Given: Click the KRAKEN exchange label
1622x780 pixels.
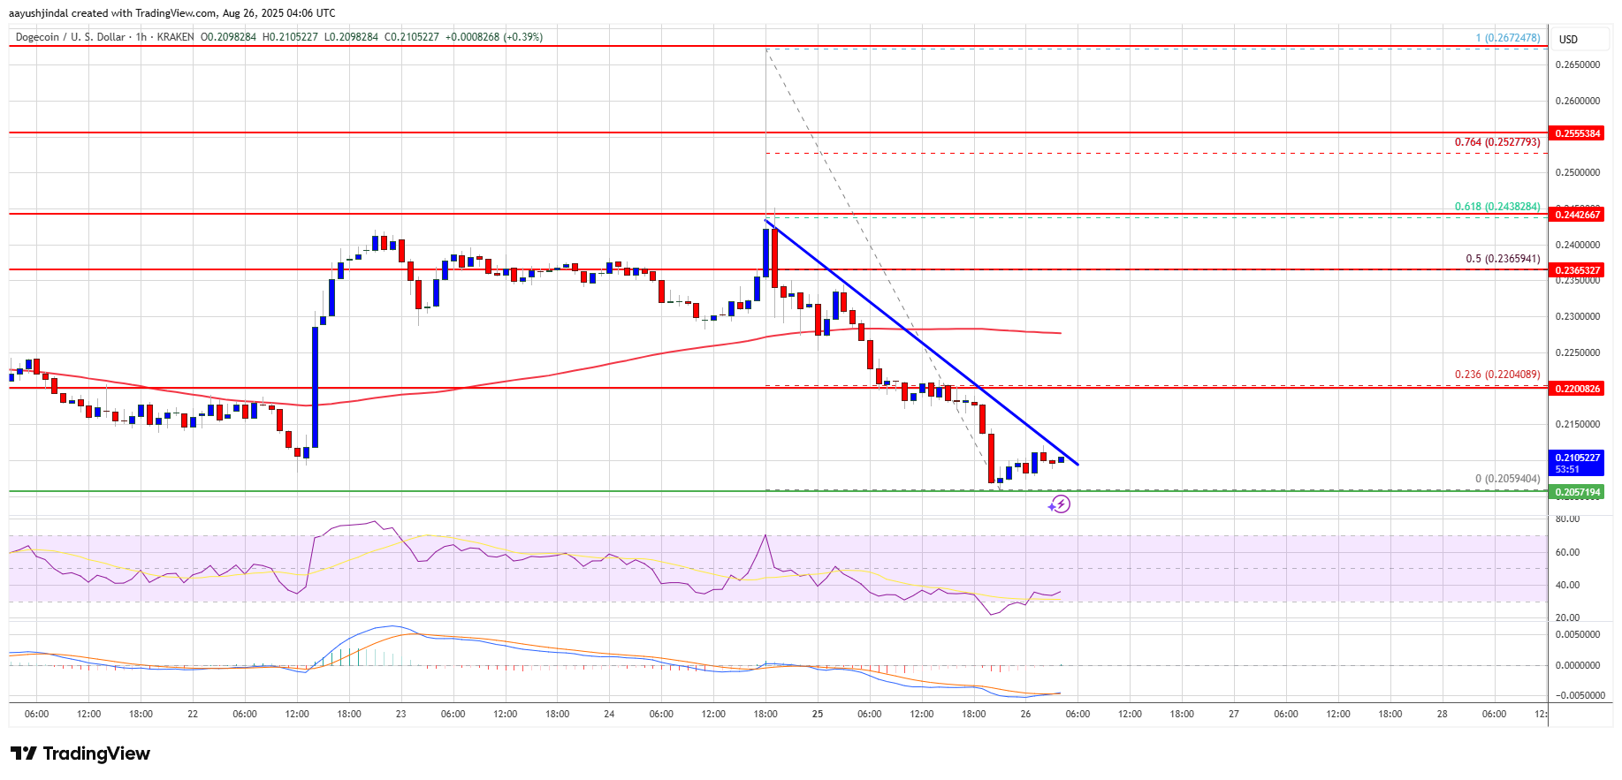Looking at the screenshot, I should click(175, 37).
